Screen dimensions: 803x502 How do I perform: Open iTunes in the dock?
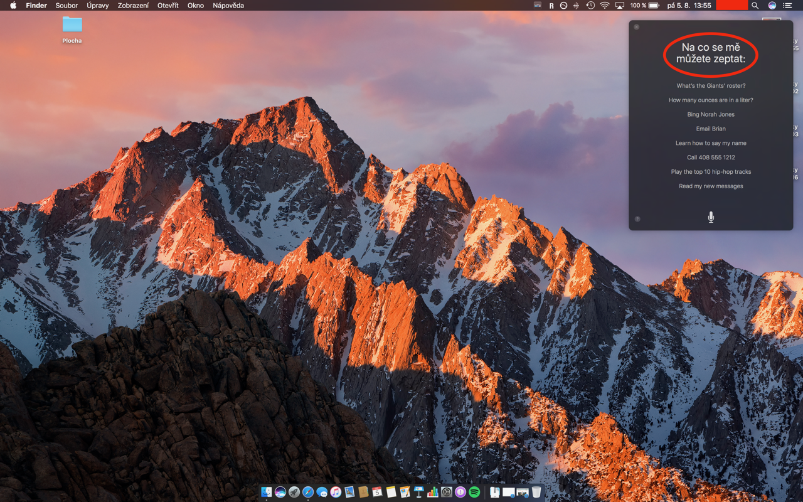click(336, 493)
